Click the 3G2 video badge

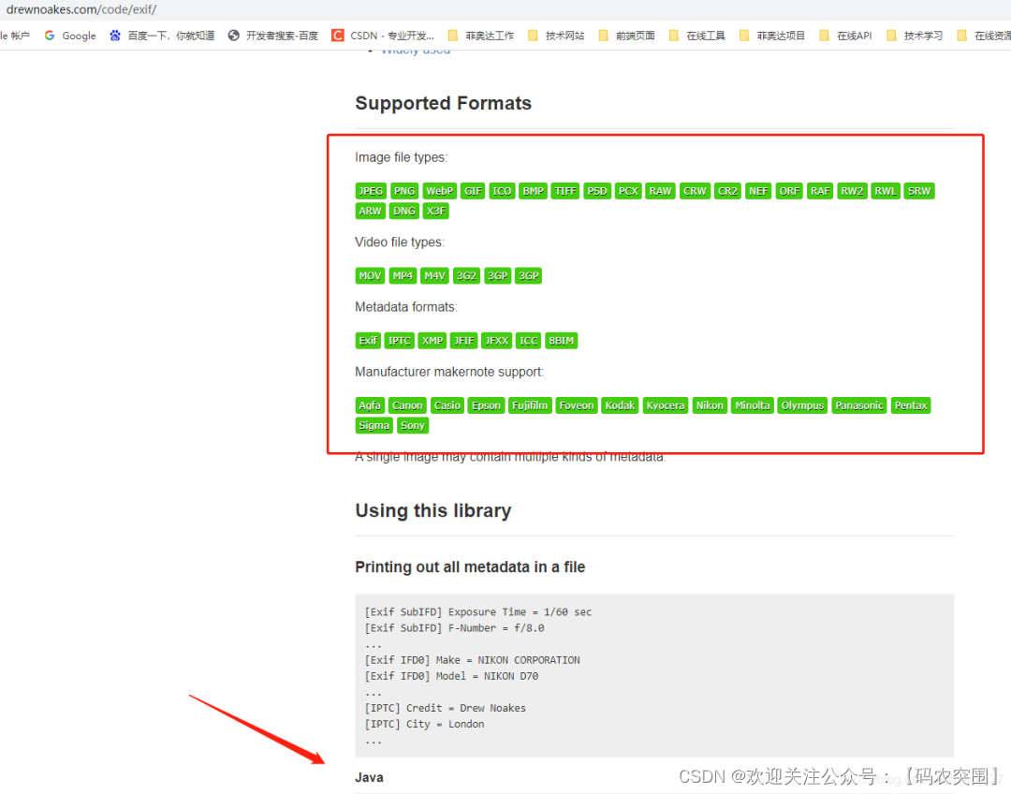[466, 276]
